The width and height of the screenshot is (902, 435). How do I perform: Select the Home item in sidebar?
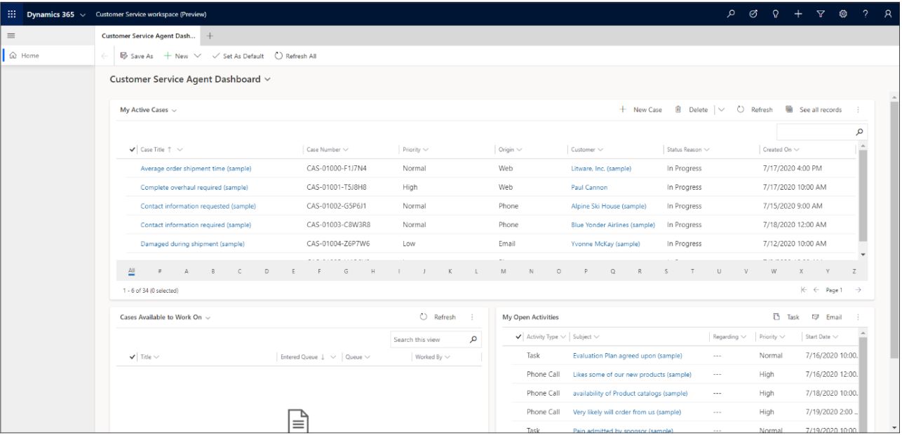(x=28, y=56)
